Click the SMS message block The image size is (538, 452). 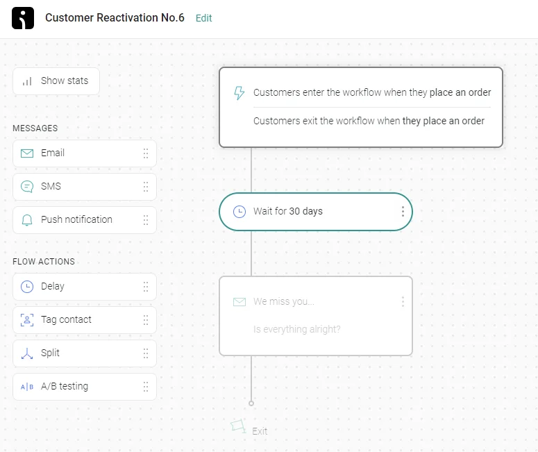(x=85, y=186)
